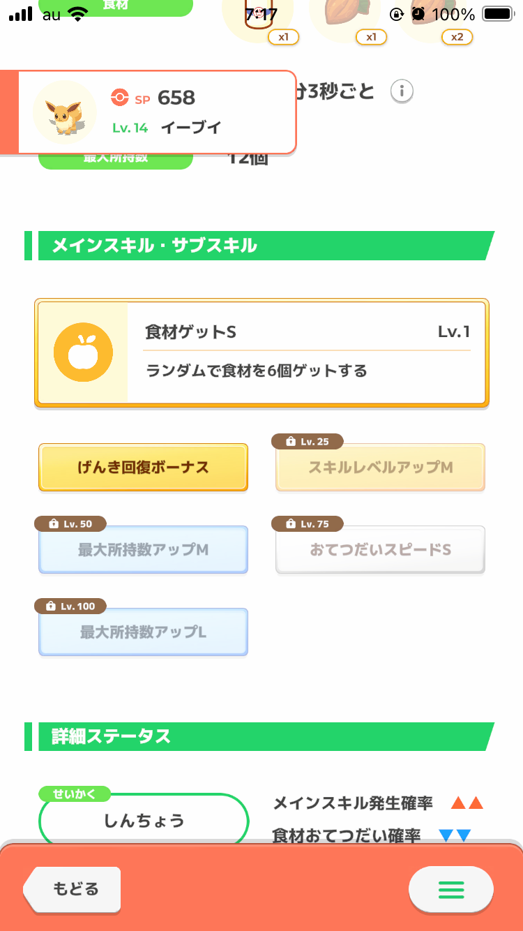Screen dimensions: 523x931
Task: Tap the info icon beside 秒ごと
Action: 402,91
